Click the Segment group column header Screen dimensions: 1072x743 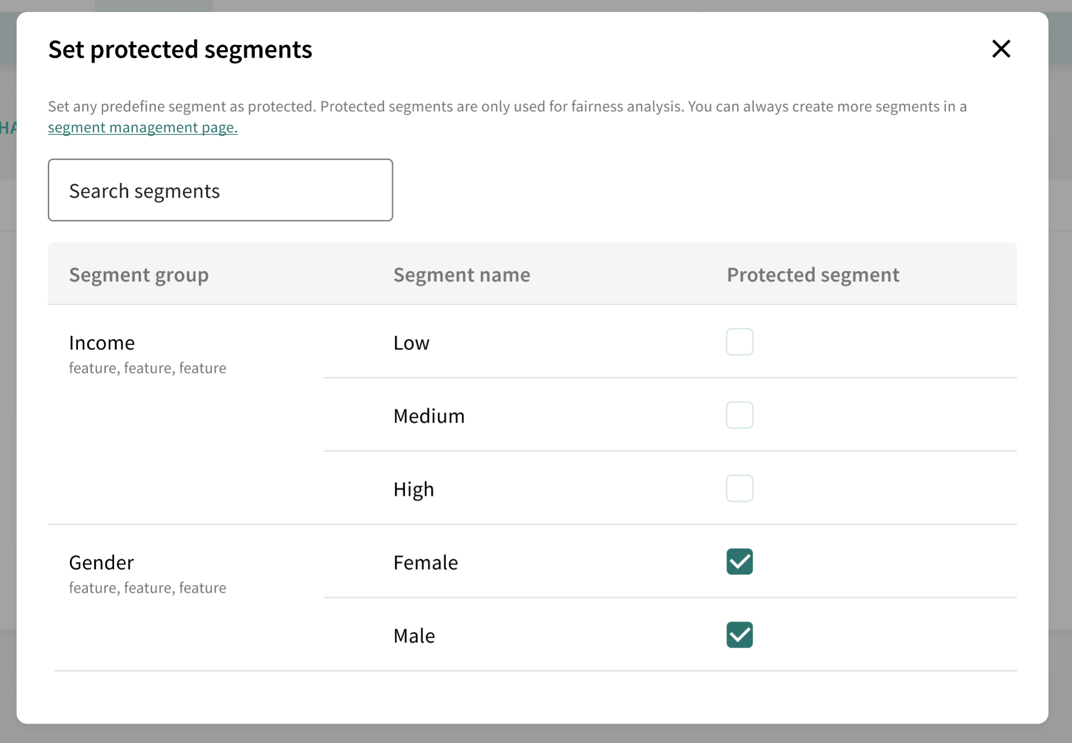139,275
